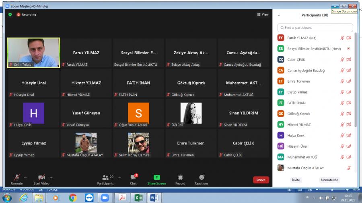The height and width of the screenshot is (203, 362).
Task: Expand video options arrow beside Start Video
Action: pyautogui.click(x=51, y=177)
